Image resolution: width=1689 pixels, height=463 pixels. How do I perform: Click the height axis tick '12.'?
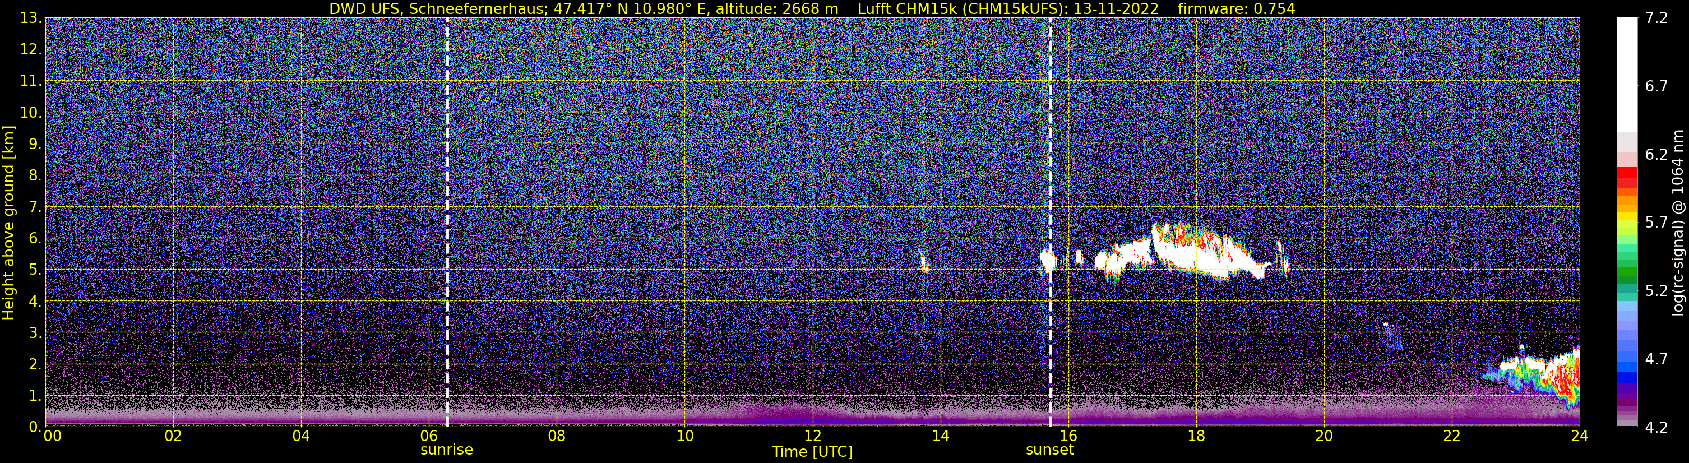coord(31,50)
